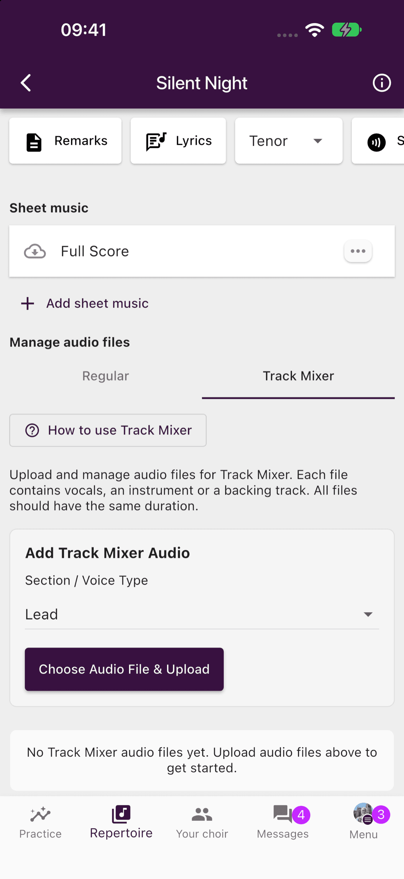Switch to the Regular audio tab
Screen dimensions: 404x879
(x=106, y=376)
